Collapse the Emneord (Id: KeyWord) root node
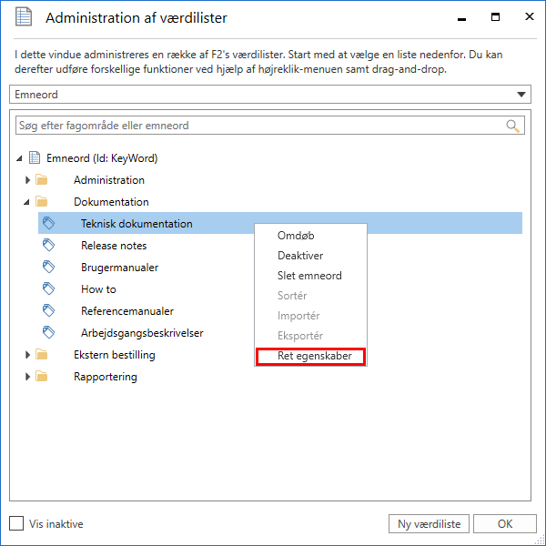 pos(19,158)
